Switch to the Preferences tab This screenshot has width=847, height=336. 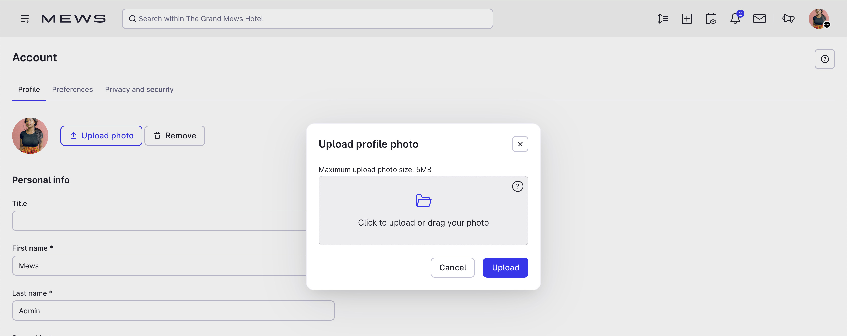[72, 89]
